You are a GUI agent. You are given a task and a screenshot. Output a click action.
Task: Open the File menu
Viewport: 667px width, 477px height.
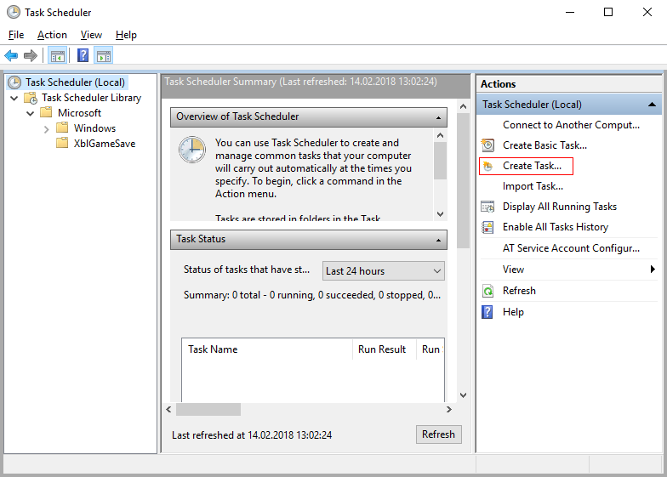tap(15, 35)
